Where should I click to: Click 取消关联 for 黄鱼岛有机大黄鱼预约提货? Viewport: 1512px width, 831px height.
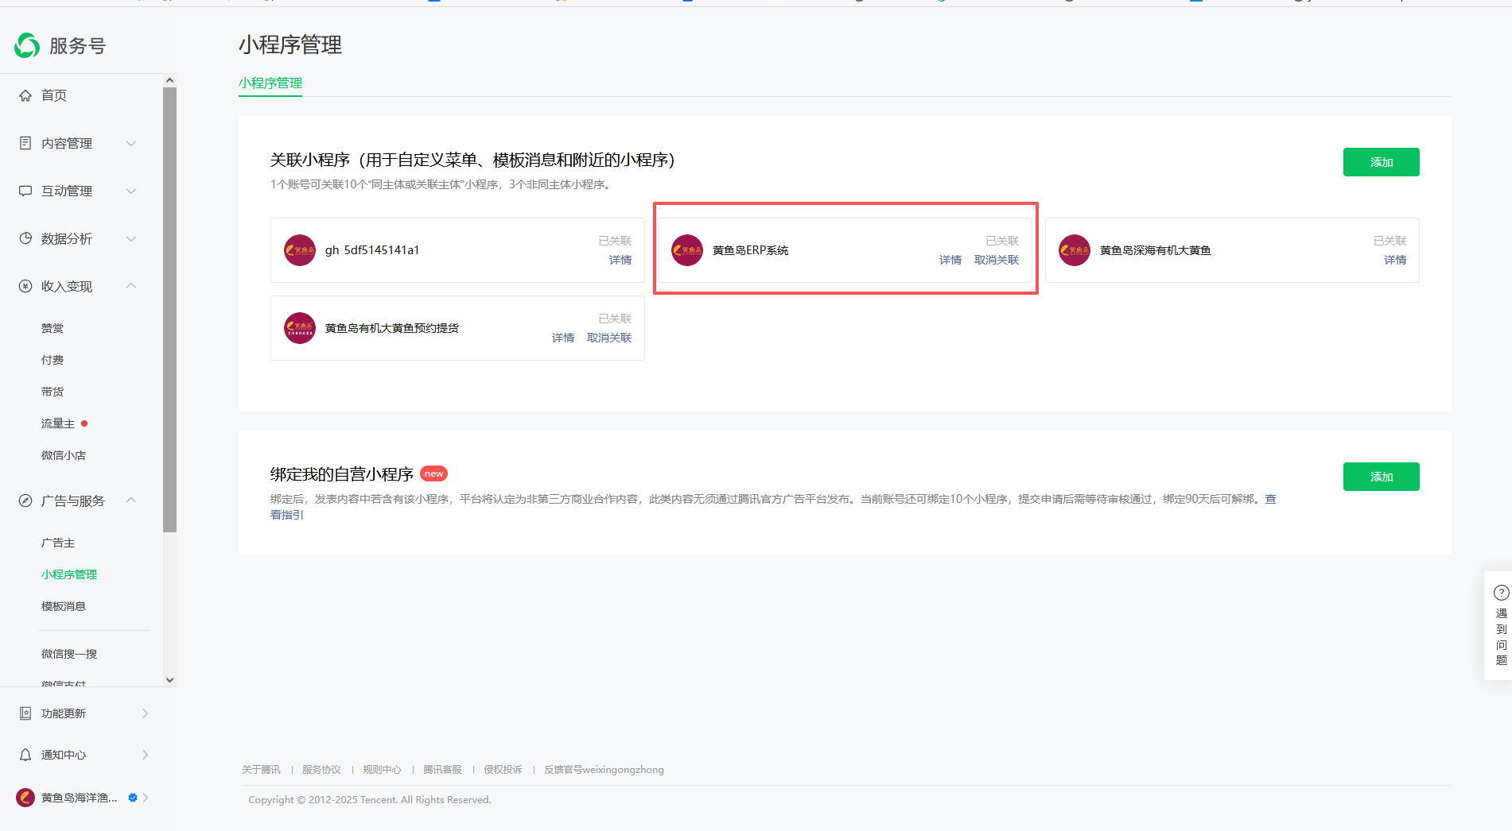point(609,338)
